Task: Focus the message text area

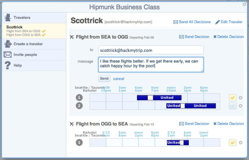Action: 151,64
